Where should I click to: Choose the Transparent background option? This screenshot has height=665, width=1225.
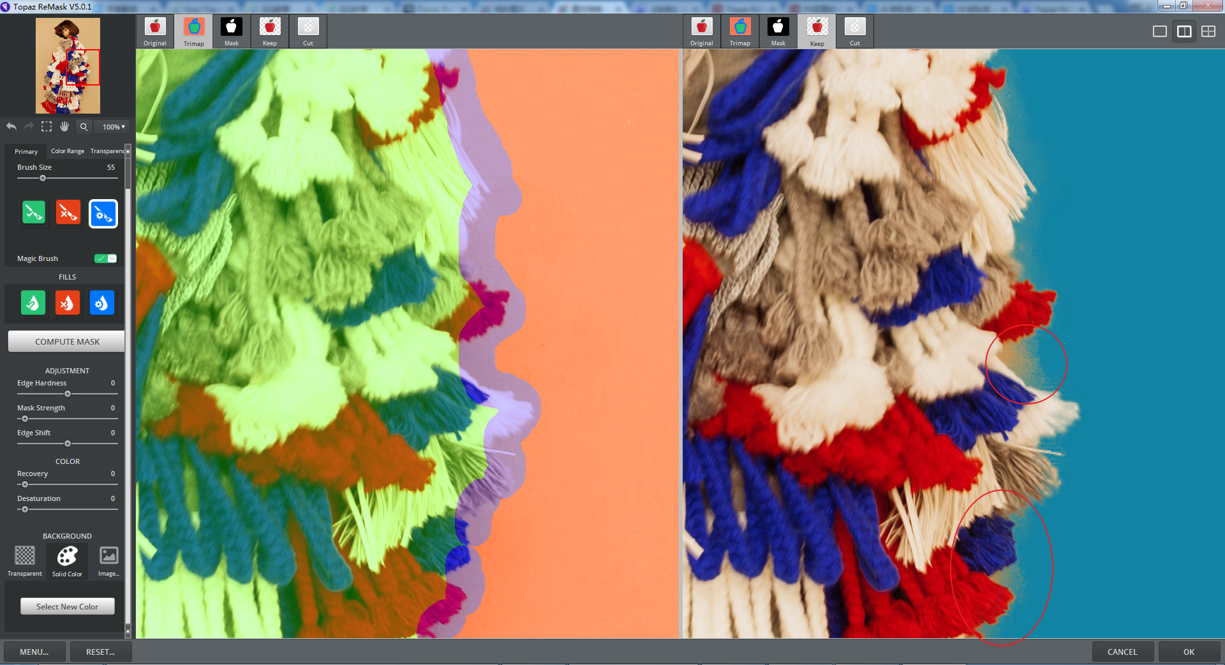(25, 561)
